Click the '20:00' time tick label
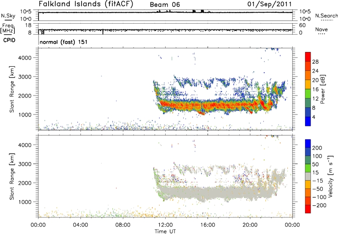The width and height of the screenshot is (338, 234). click(x=250, y=225)
